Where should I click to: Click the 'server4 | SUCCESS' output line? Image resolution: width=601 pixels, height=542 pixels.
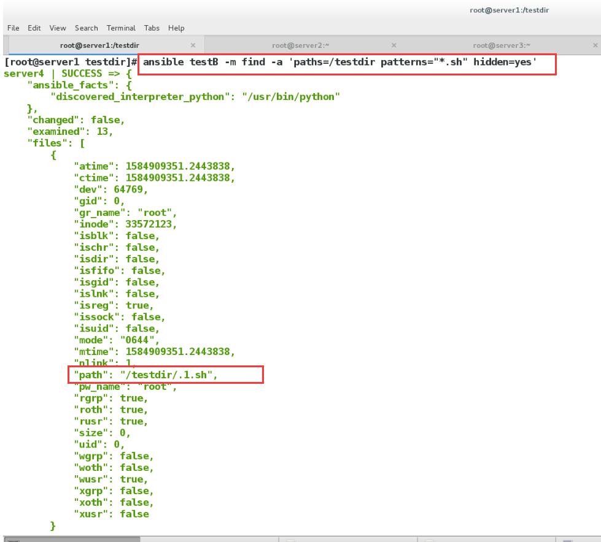pyautogui.click(x=68, y=74)
